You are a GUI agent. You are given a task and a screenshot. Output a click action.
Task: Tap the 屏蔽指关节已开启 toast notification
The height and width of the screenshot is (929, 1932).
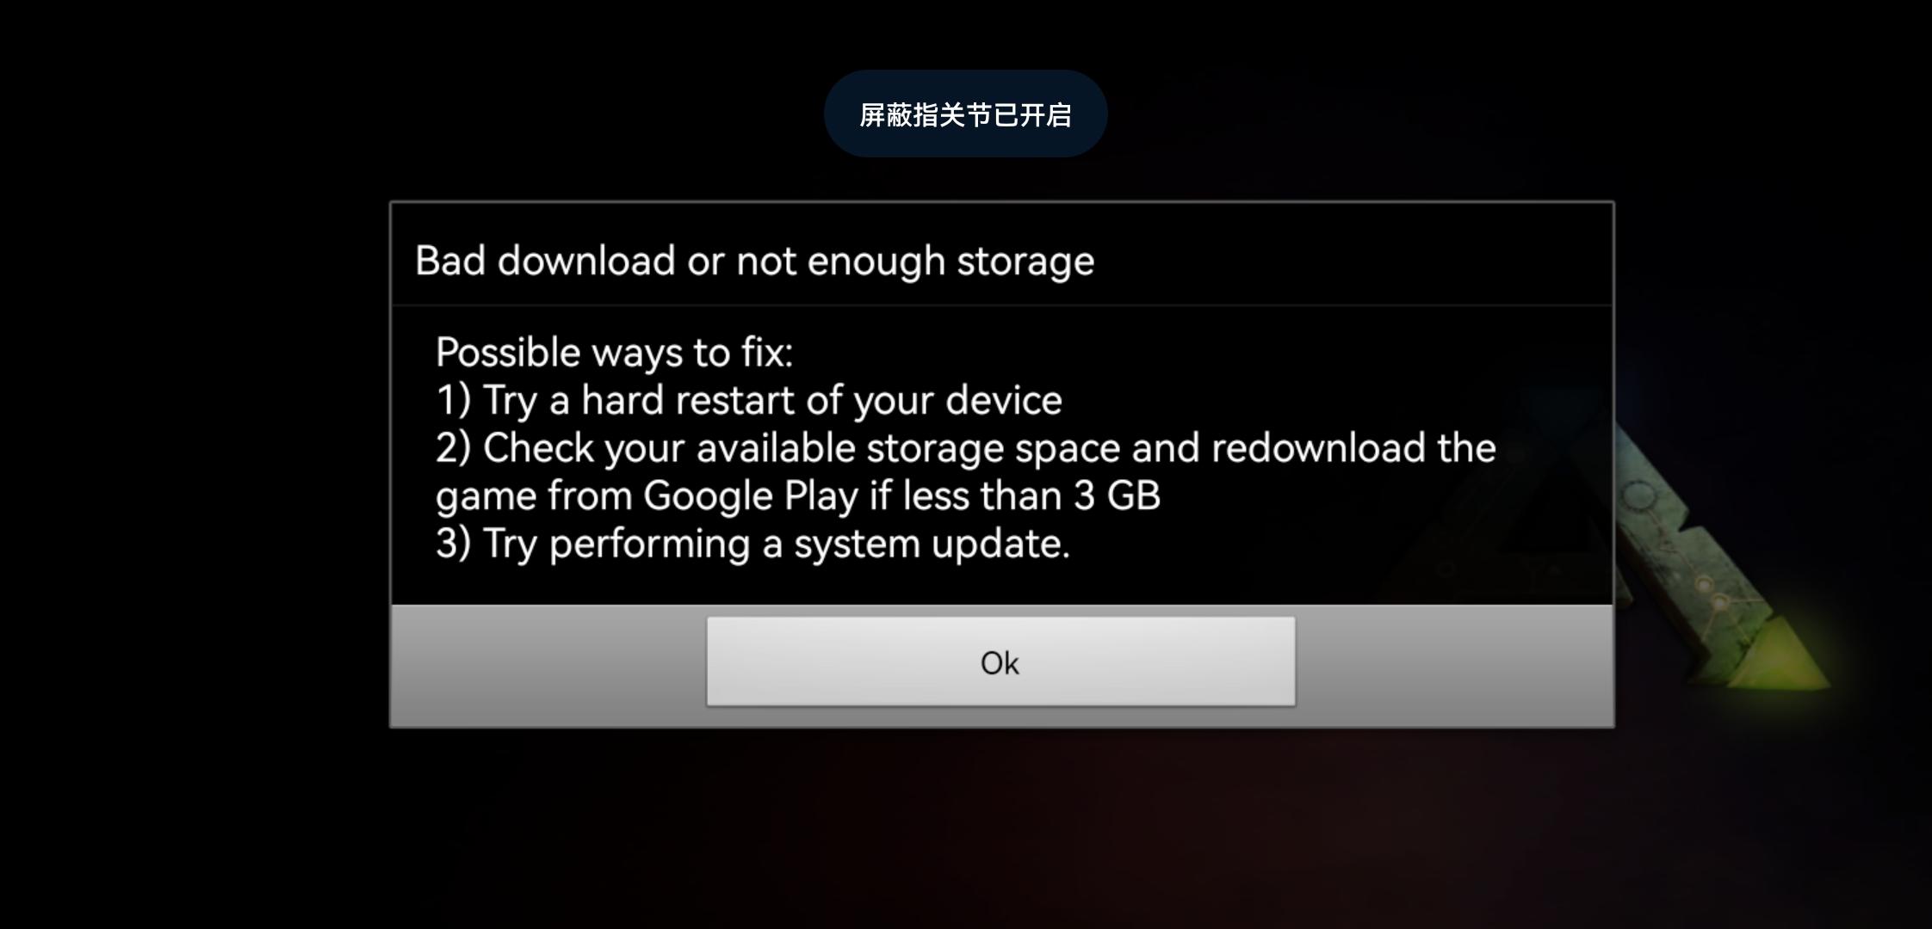click(x=965, y=114)
